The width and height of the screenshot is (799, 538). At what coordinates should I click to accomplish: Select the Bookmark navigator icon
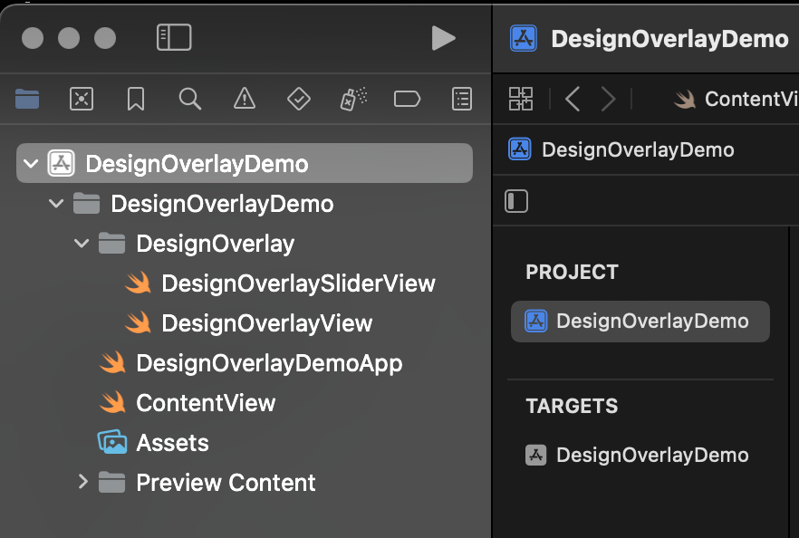coord(136,99)
